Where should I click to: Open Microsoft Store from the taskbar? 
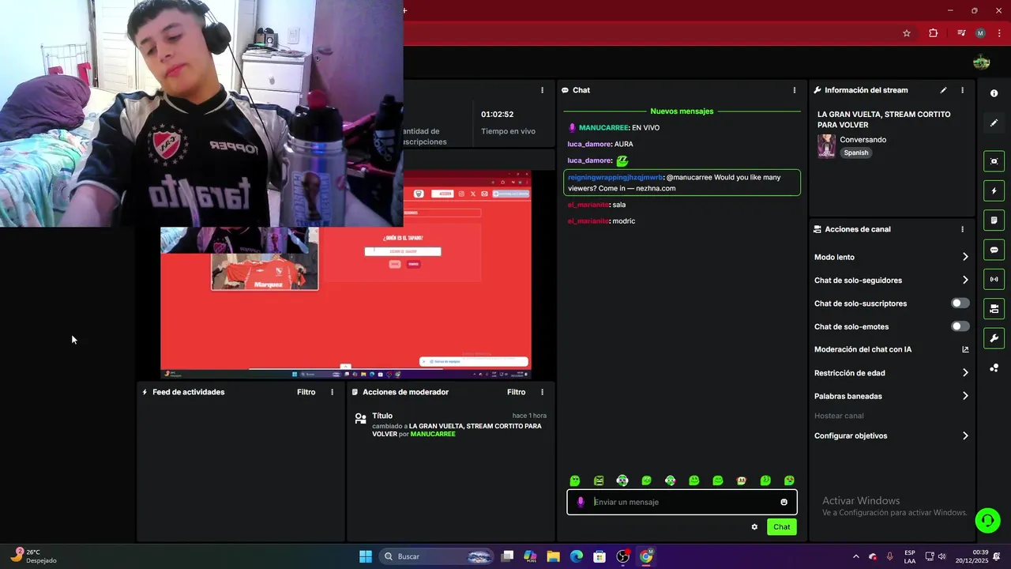pyautogui.click(x=599, y=556)
